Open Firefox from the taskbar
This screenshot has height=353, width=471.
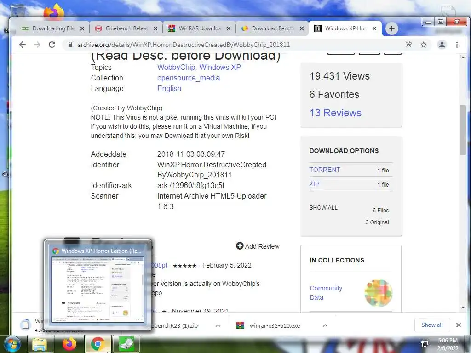69,344
